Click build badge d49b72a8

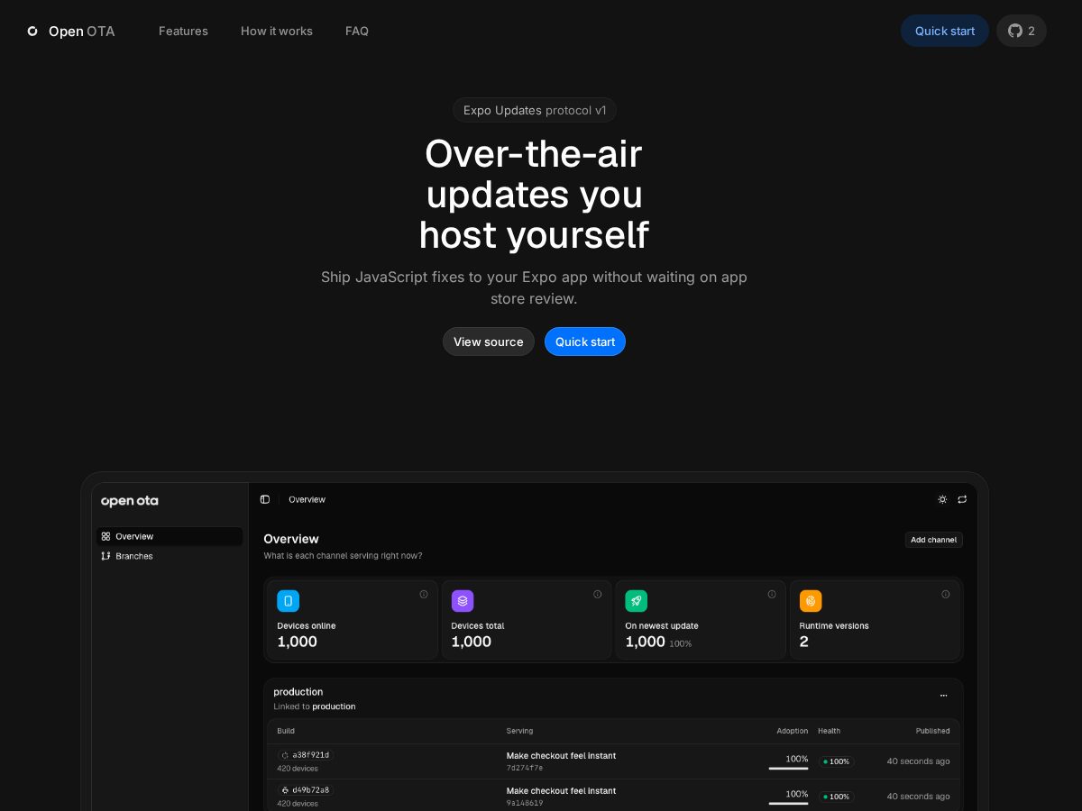click(306, 790)
